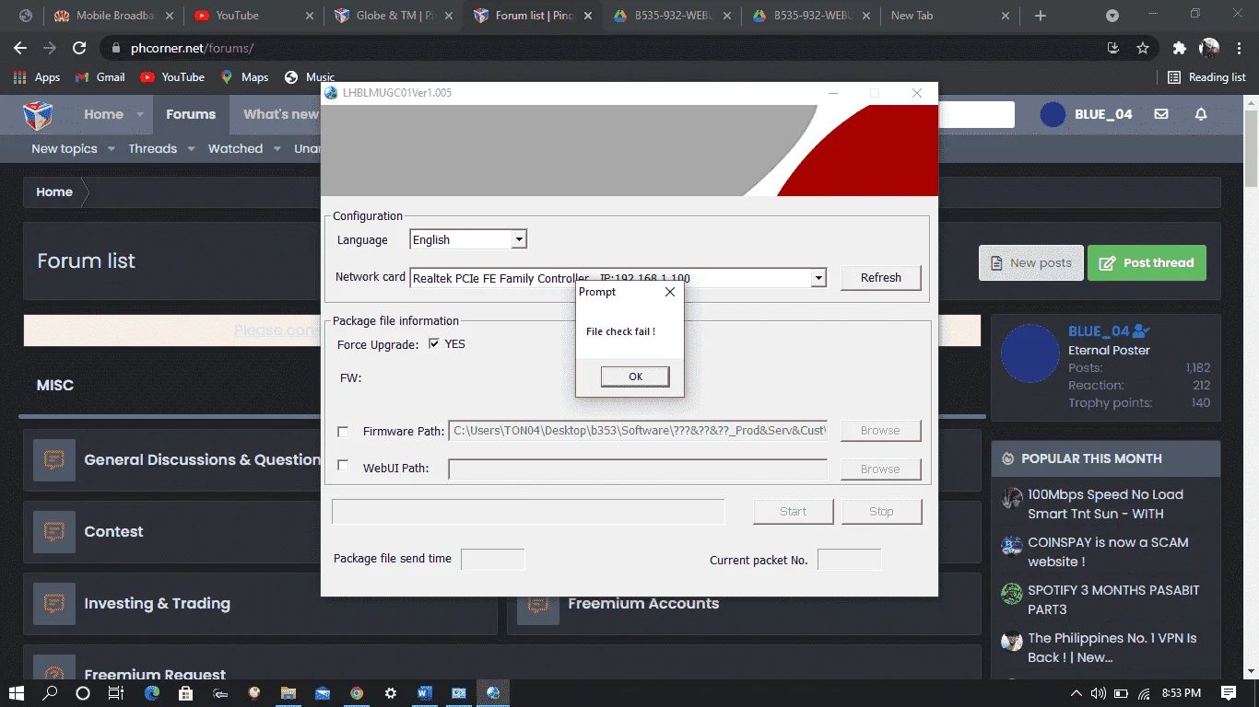
Task: Close the New Tab tab
Action: [1006, 16]
